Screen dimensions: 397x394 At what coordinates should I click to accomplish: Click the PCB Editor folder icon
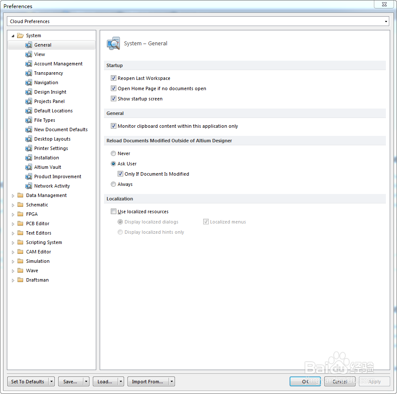click(x=20, y=223)
